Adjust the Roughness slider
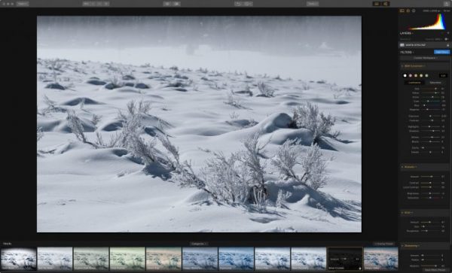This screenshot has height=273, width=452. coord(431,231)
